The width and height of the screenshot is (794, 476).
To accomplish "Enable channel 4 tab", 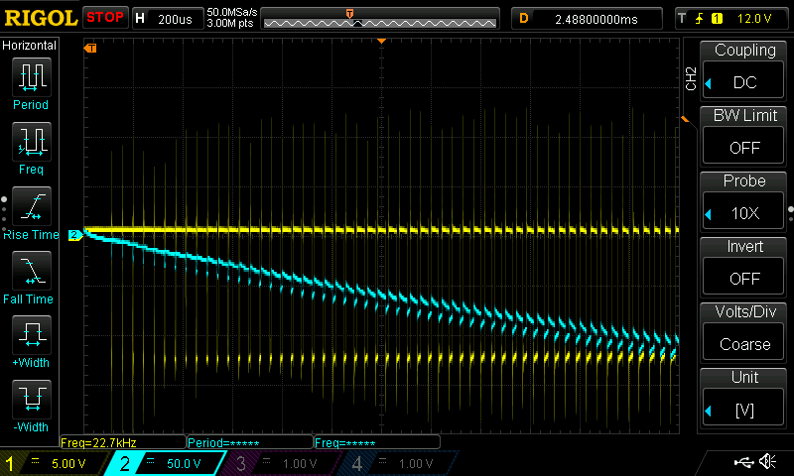I will [x=398, y=463].
